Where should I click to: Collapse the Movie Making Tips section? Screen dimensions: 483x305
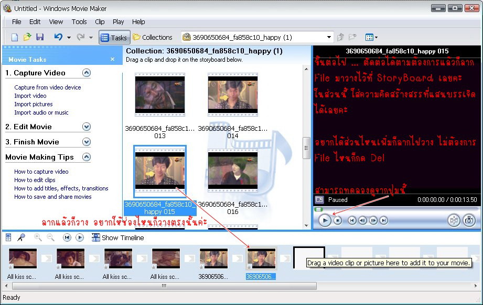coord(87,157)
